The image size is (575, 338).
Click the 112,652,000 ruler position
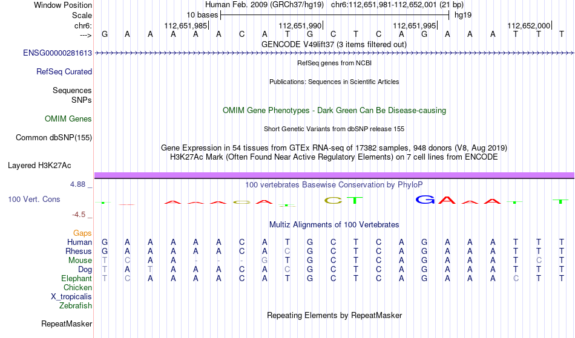click(x=529, y=25)
